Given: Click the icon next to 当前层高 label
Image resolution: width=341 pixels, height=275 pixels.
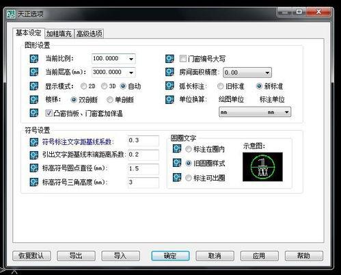Looking at the screenshot, I should (x=34, y=72).
